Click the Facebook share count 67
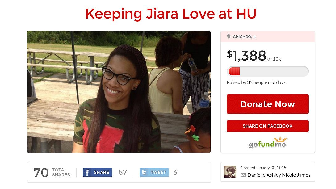 pos(123,172)
